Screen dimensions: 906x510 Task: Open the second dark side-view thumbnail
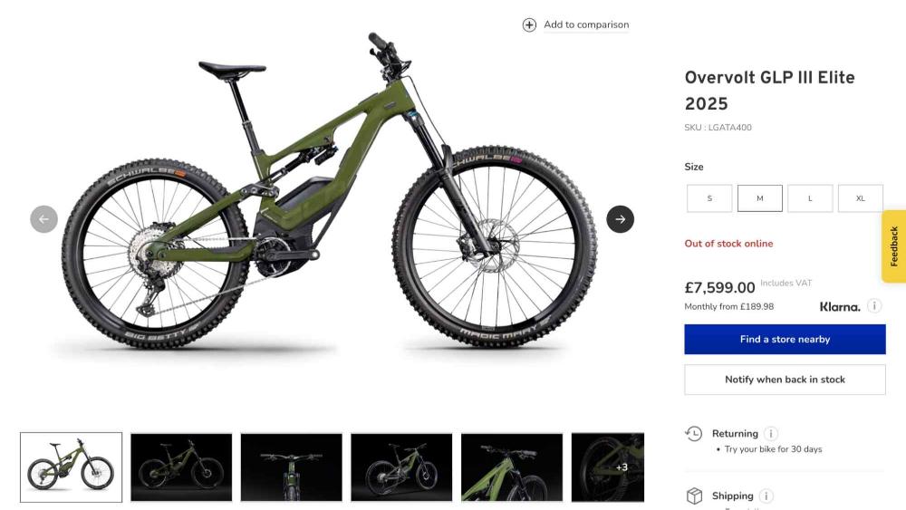pos(401,467)
